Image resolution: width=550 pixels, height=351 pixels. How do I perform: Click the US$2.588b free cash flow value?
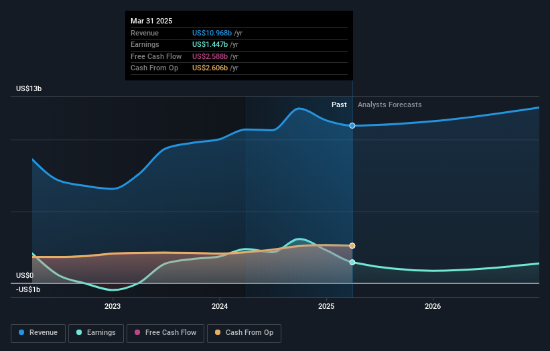(210, 56)
